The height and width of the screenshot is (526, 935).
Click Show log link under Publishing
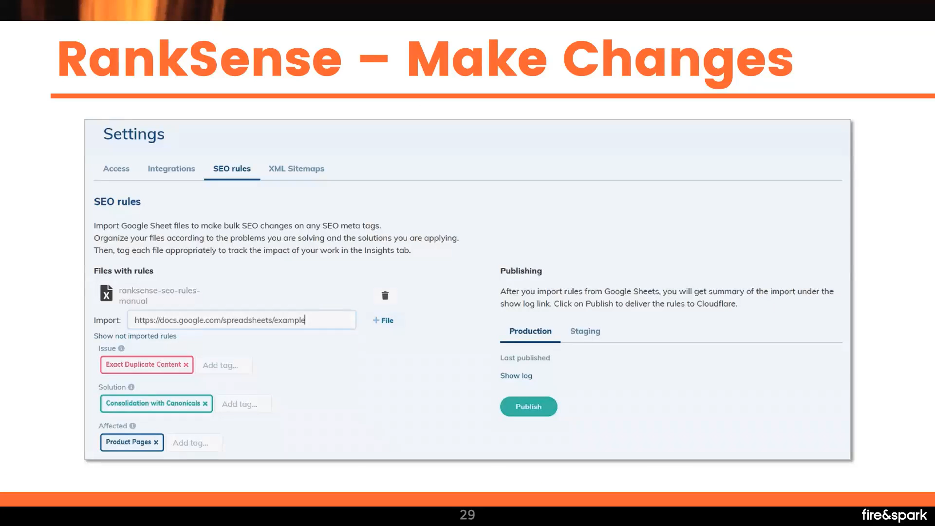tap(516, 375)
